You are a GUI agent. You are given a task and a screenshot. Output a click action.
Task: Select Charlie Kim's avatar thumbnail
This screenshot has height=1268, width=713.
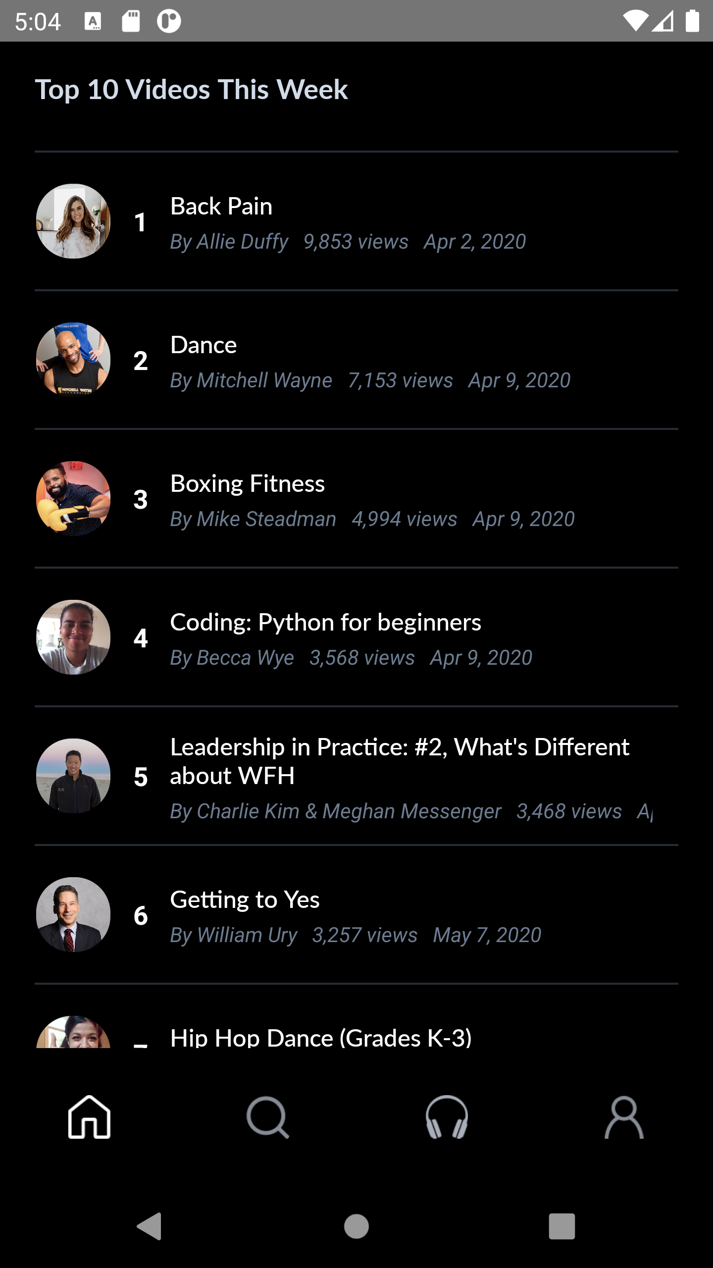73,776
